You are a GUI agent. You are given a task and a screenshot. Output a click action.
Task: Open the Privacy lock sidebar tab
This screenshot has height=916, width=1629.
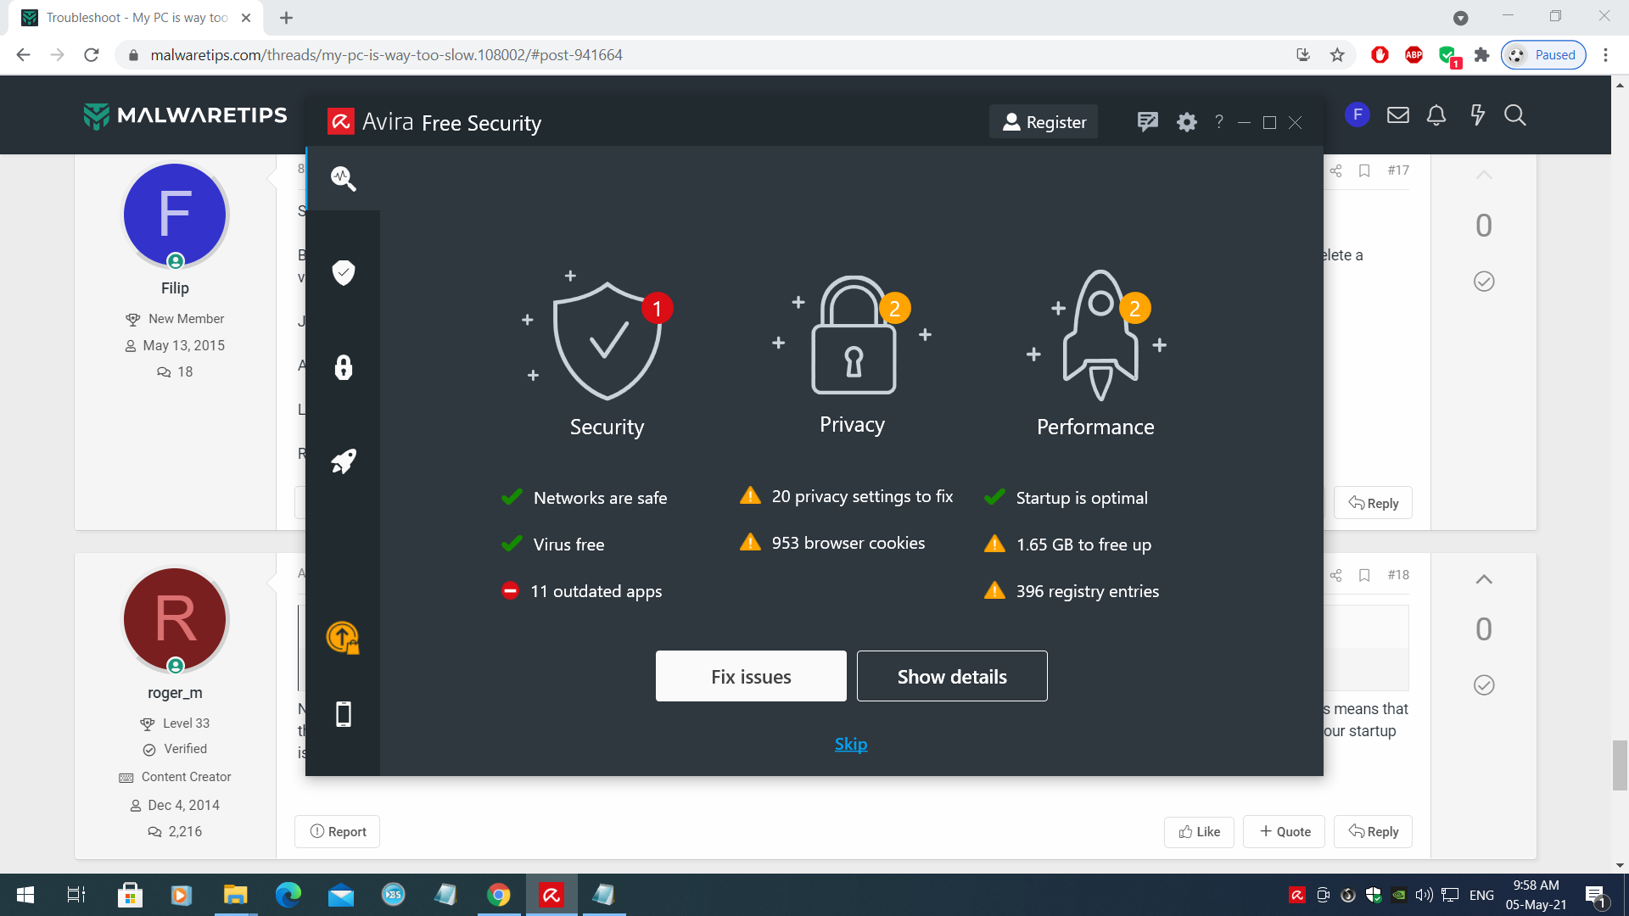point(343,367)
